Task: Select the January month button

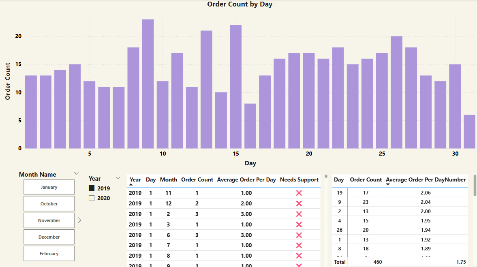Action: (49, 187)
